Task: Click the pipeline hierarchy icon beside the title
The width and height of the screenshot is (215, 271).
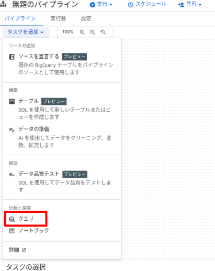Action: [3, 4]
